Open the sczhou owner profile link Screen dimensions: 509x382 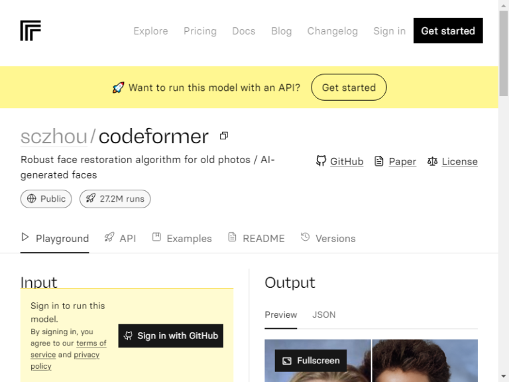(x=54, y=136)
